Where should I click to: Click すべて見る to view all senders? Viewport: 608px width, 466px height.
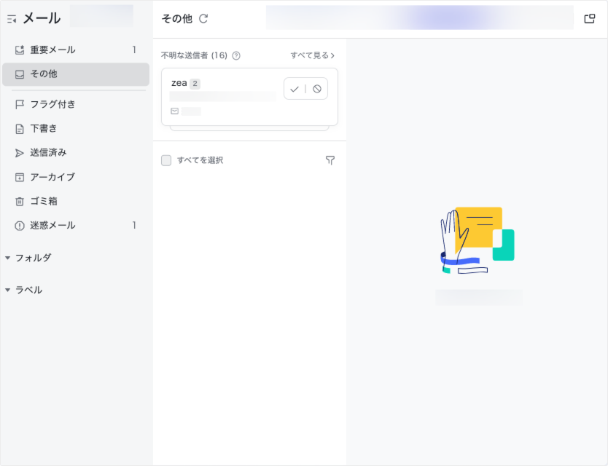click(313, 55)
